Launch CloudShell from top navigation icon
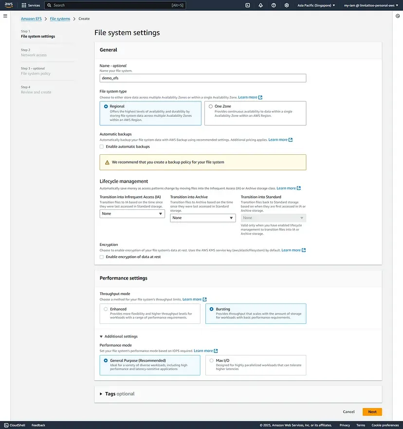 click(x=247, y=5)
